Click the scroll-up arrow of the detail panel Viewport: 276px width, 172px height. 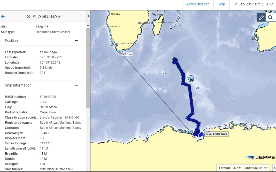tap(88, 25)
